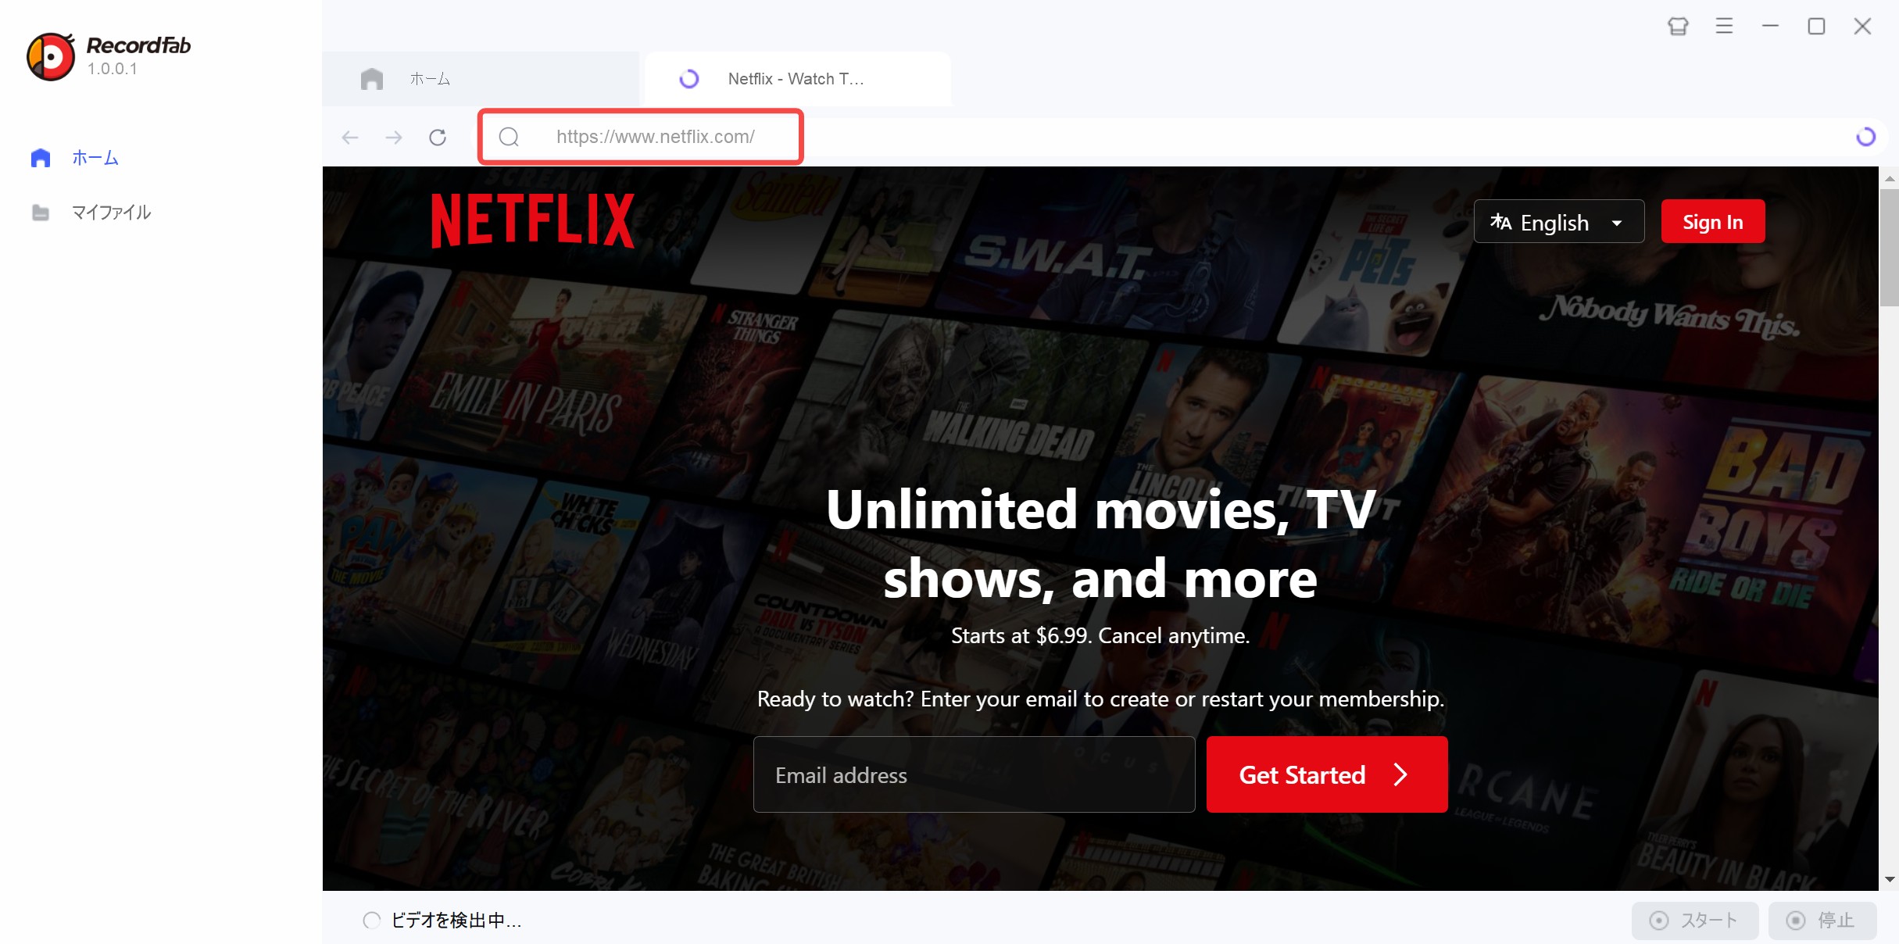Screen dimensions: 1899x944
Task: Open the hamburger menu in title bar
Action: pyautogui.click(x=1724, y=26)
